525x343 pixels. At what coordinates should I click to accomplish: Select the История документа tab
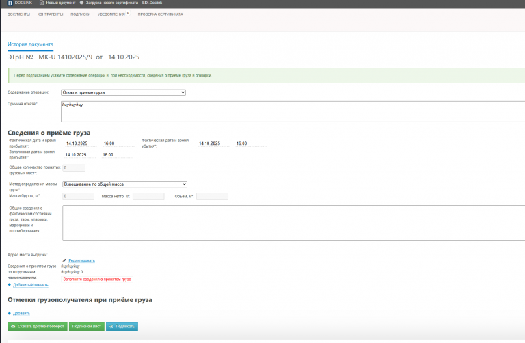(x=31, y=44)
